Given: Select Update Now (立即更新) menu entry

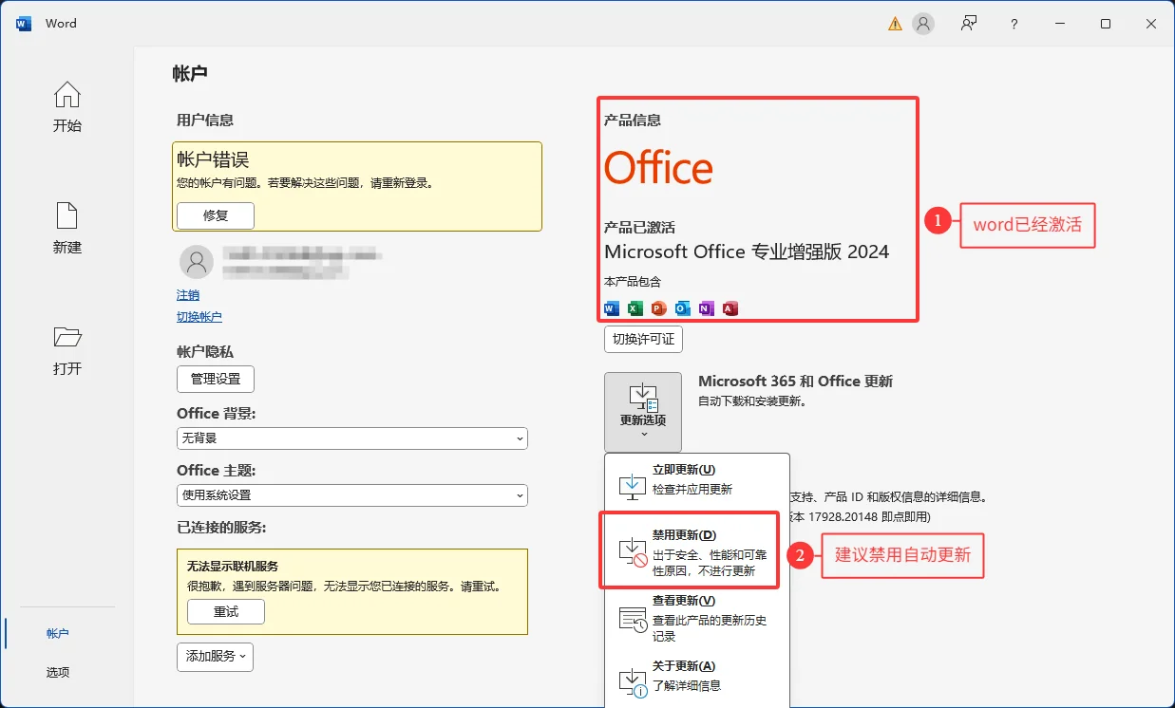Looking at the screenshot, I should 697,480.
